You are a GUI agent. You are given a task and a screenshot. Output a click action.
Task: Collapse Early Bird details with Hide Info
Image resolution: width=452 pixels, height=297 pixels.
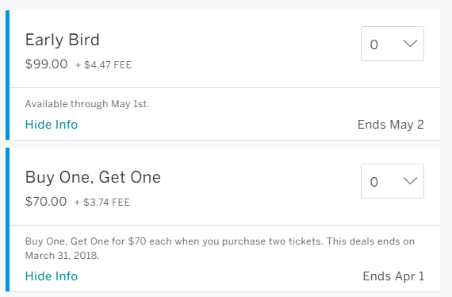point(52,125)
